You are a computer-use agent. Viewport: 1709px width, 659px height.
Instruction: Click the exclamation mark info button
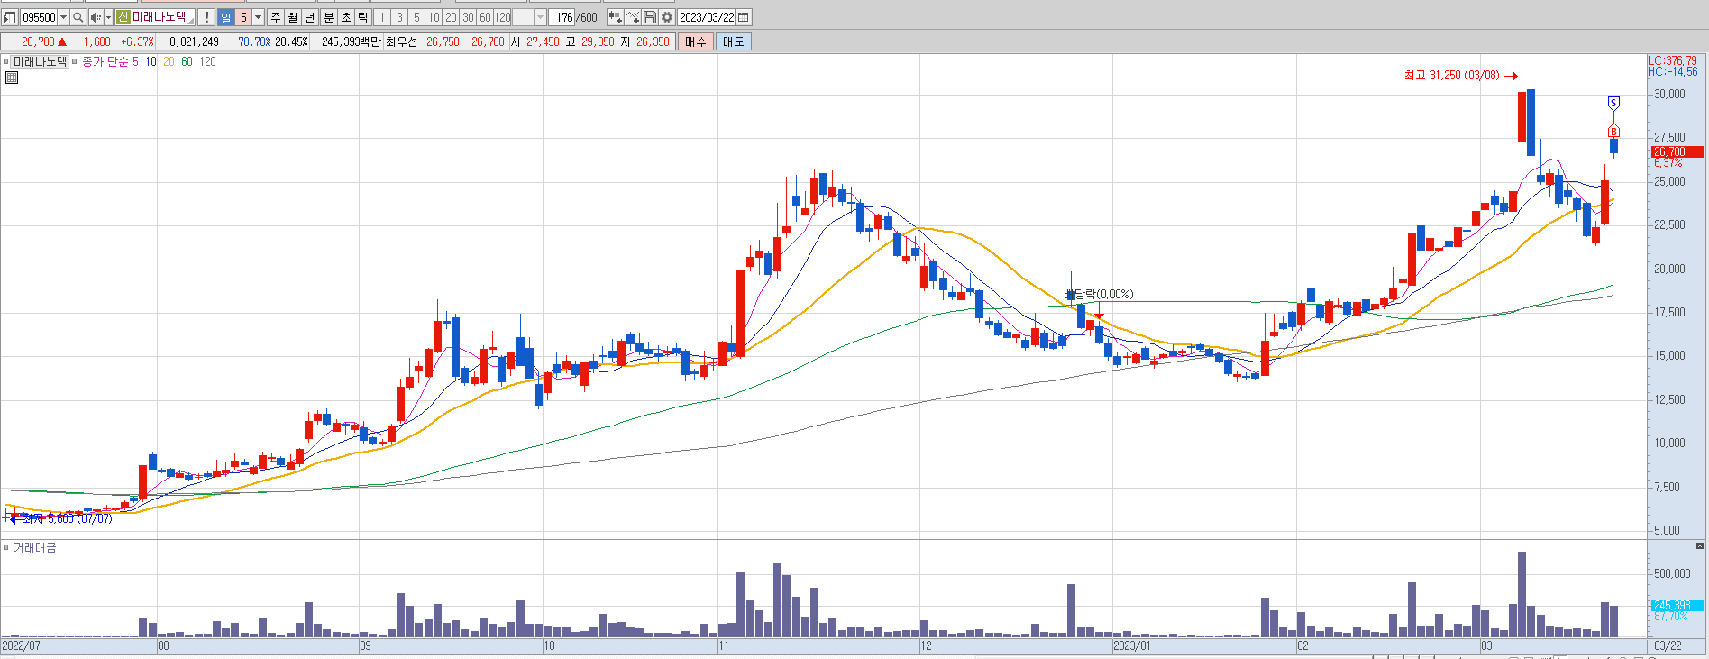[206, 17]
